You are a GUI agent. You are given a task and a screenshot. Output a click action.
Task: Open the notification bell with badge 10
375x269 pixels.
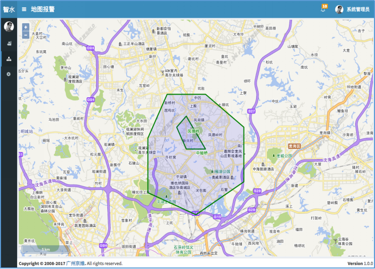point(323,9)
